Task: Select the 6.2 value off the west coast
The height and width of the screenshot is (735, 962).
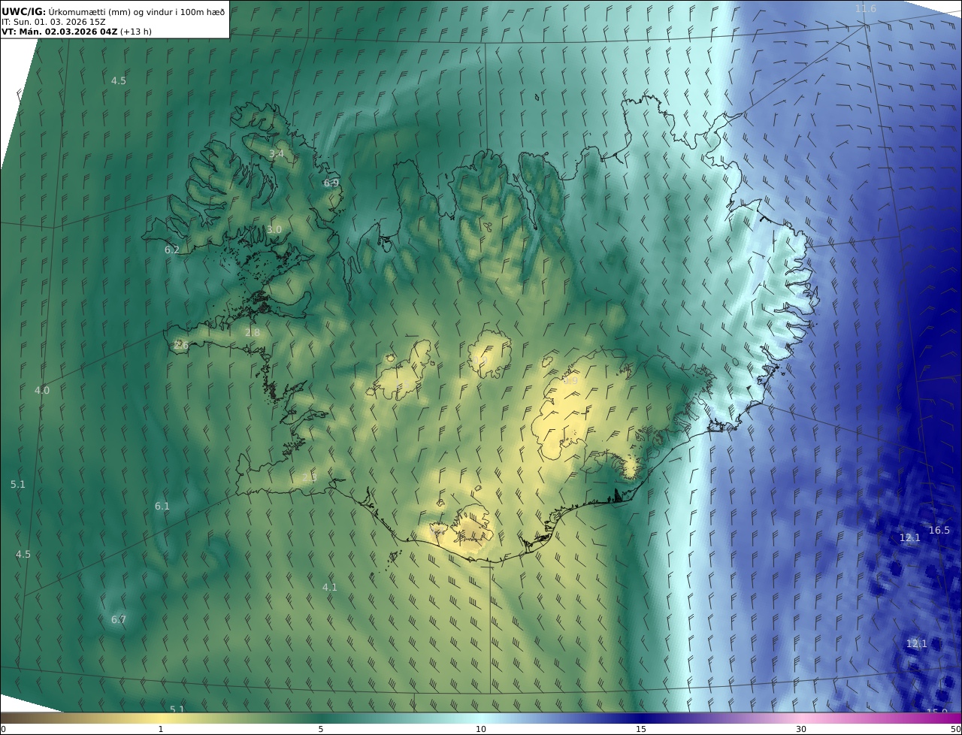Action: tap(172, 250)
